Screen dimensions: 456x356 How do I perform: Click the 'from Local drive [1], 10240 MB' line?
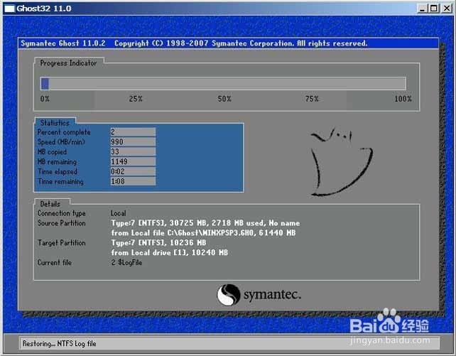170,252
